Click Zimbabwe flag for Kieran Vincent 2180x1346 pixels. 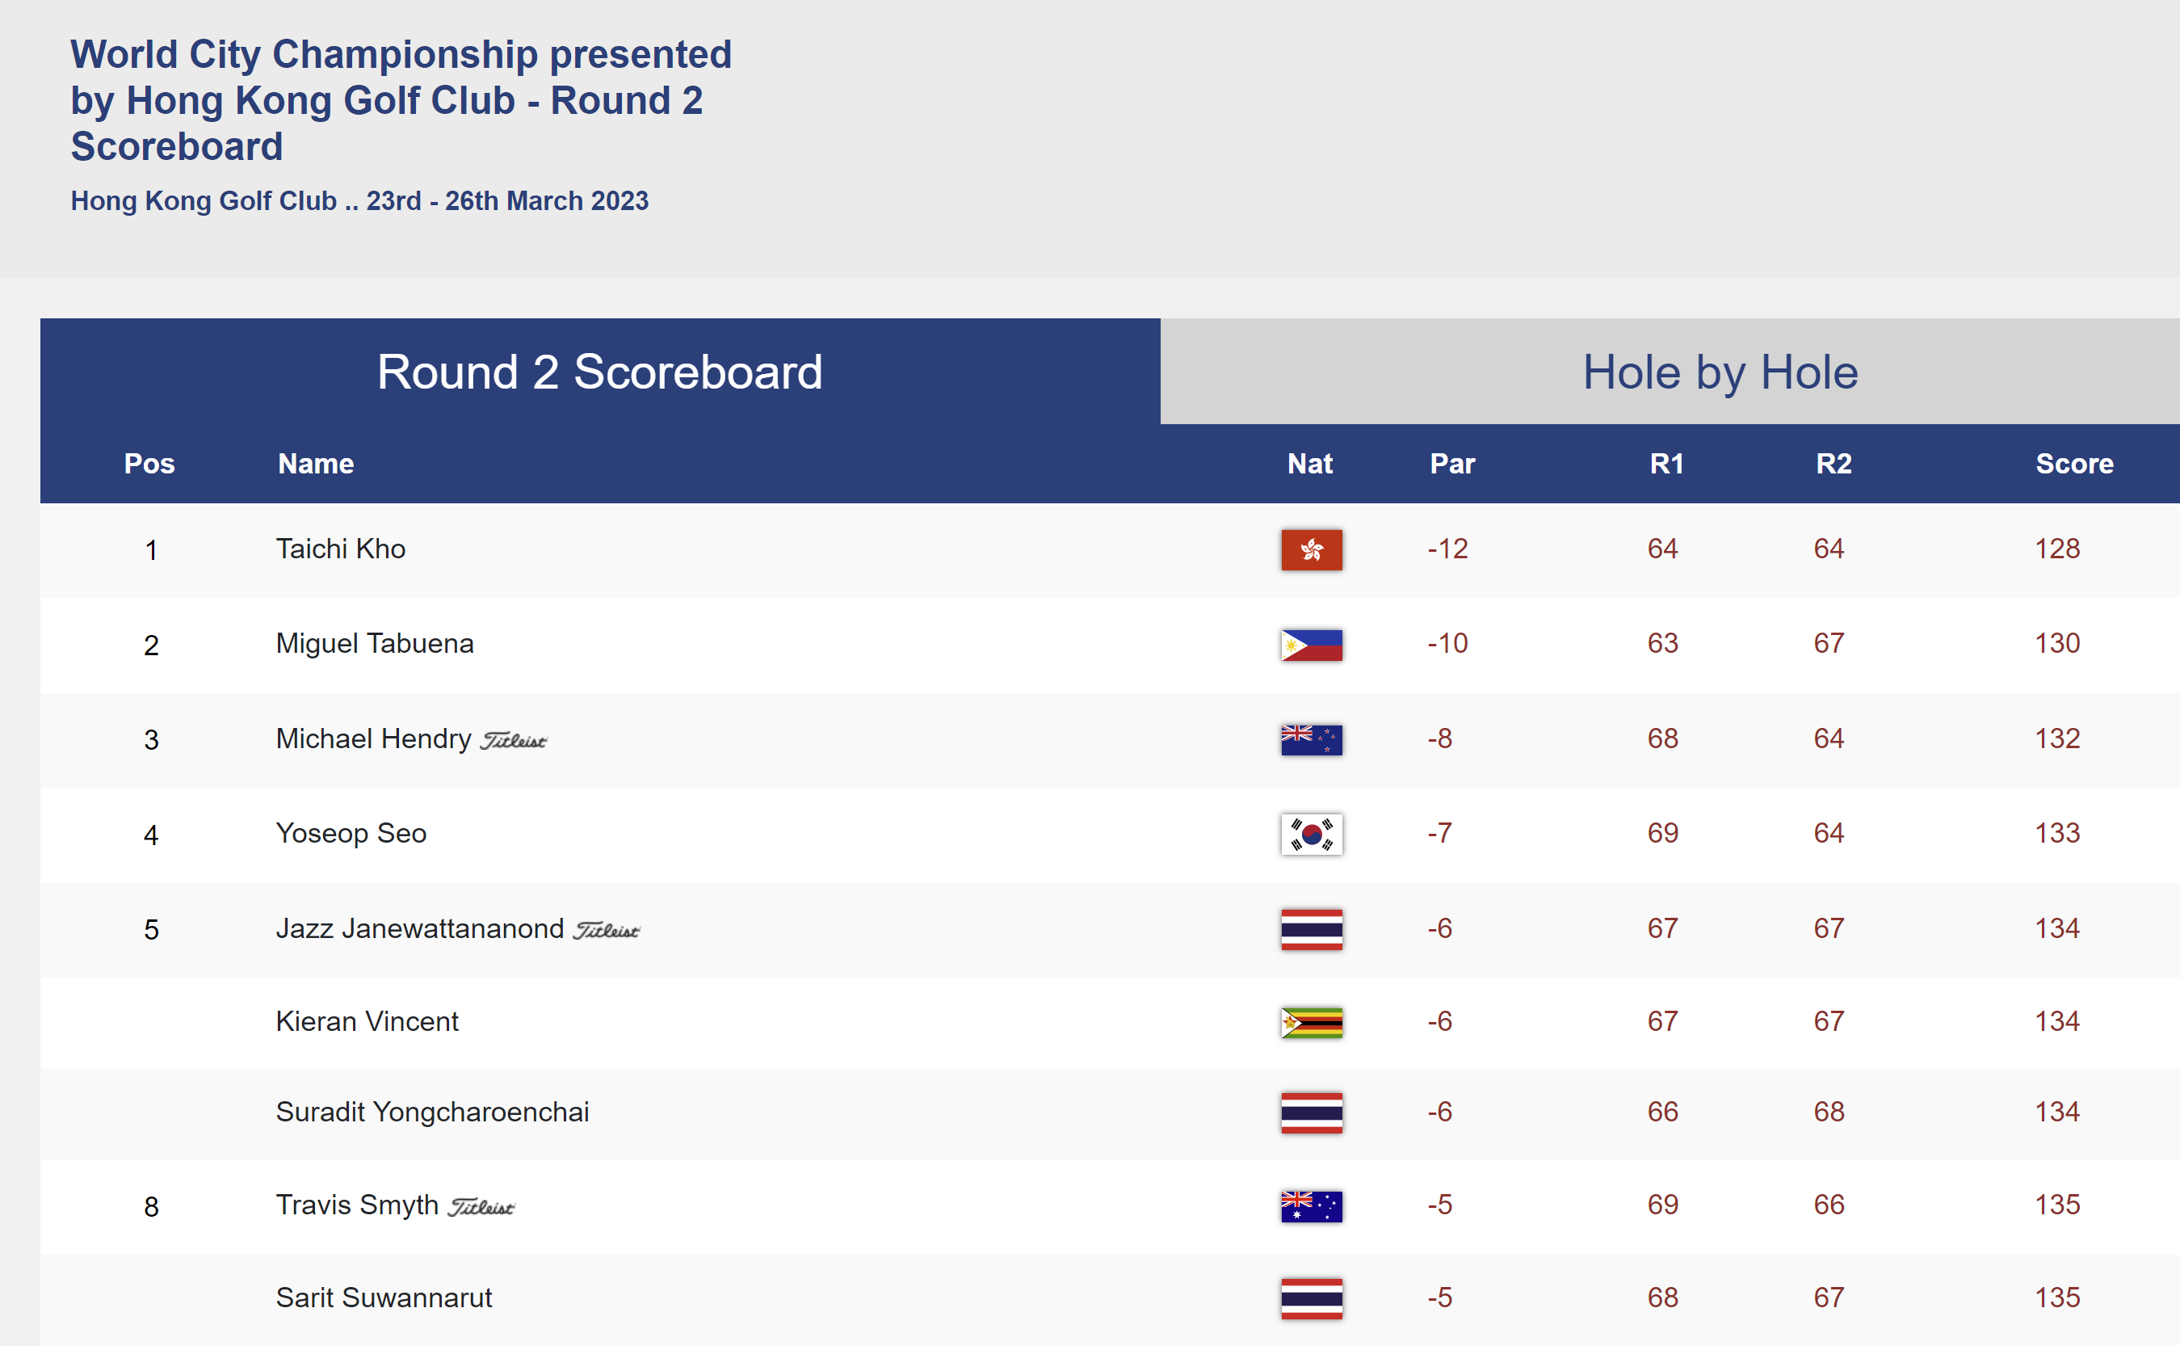(1311, 1022)
